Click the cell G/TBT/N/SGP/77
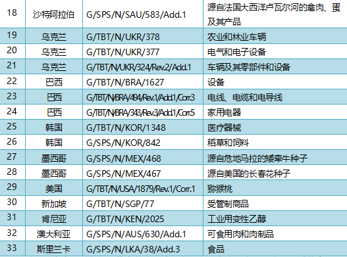The image size is (347, 257). tap(143, 203)
